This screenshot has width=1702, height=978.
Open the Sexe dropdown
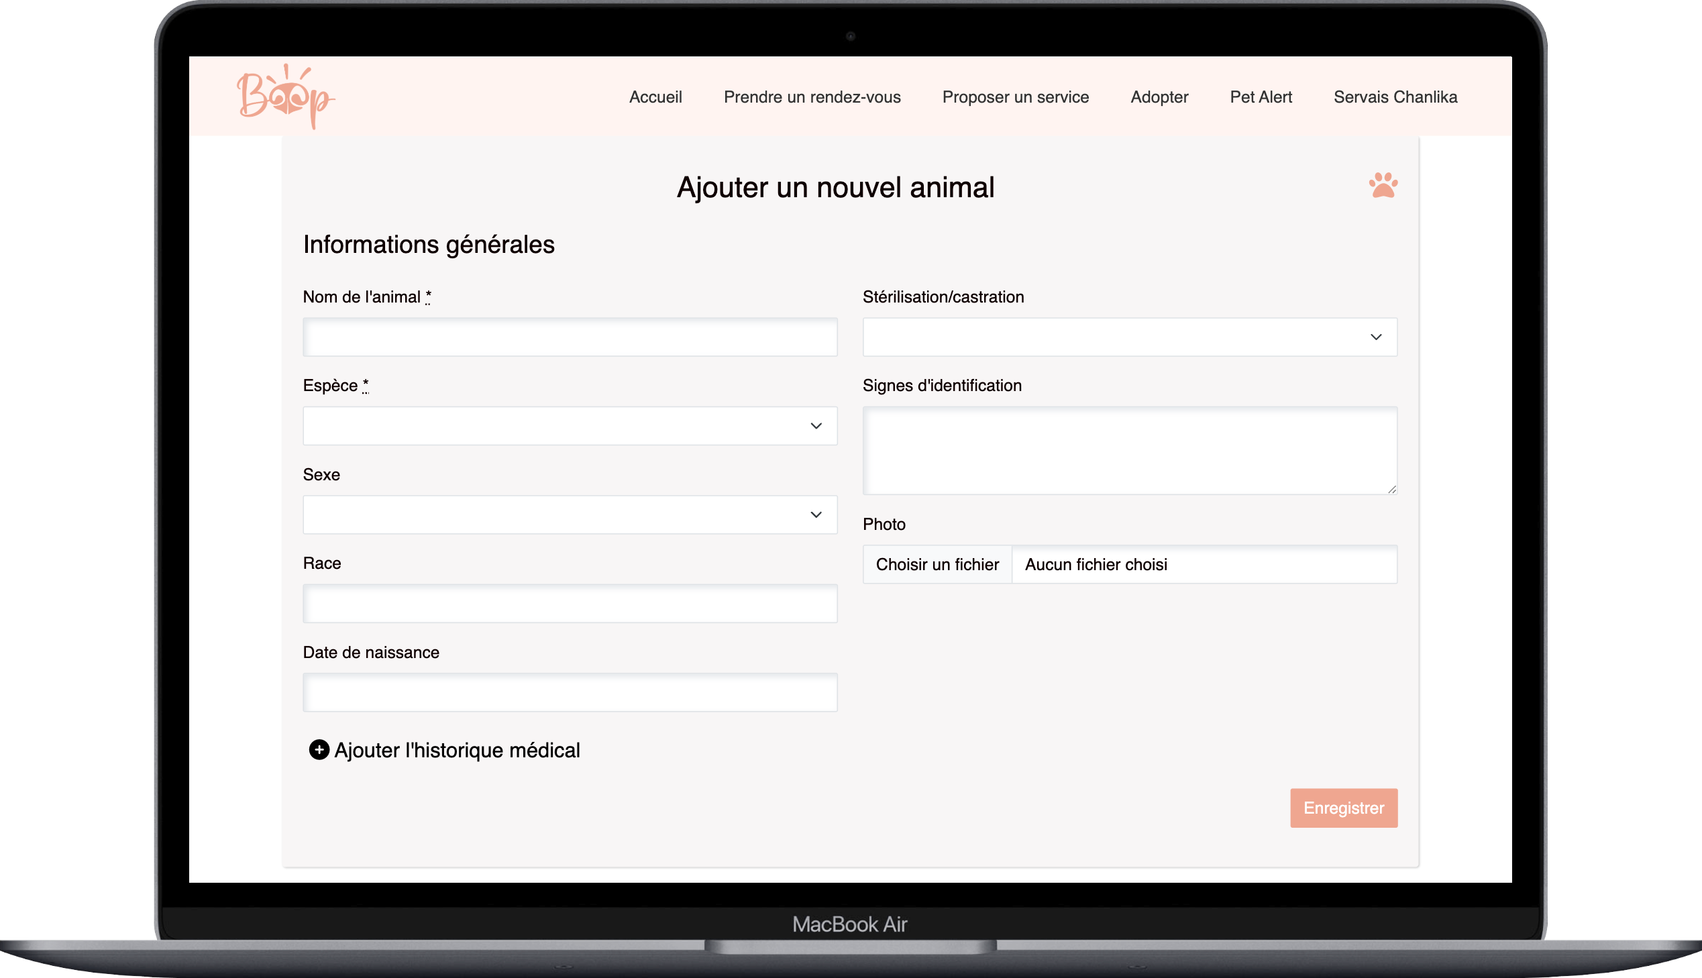tap(570, 514)
